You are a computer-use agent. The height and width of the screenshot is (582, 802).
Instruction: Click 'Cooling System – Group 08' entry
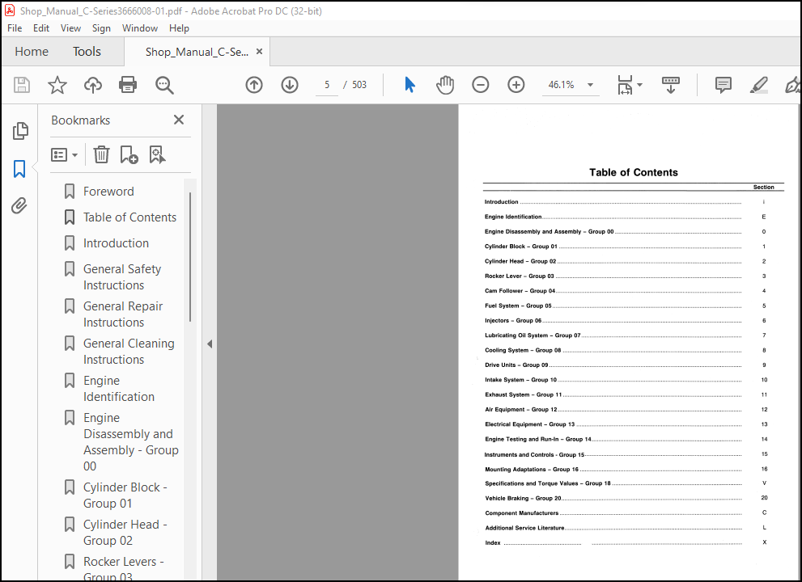523,350
